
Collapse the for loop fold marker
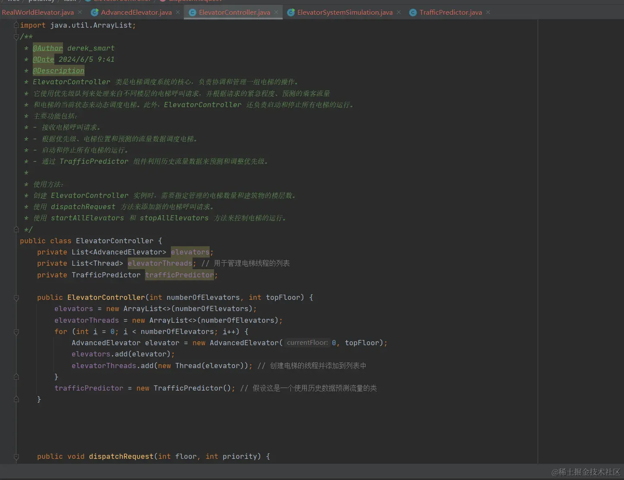pos(16,332)
